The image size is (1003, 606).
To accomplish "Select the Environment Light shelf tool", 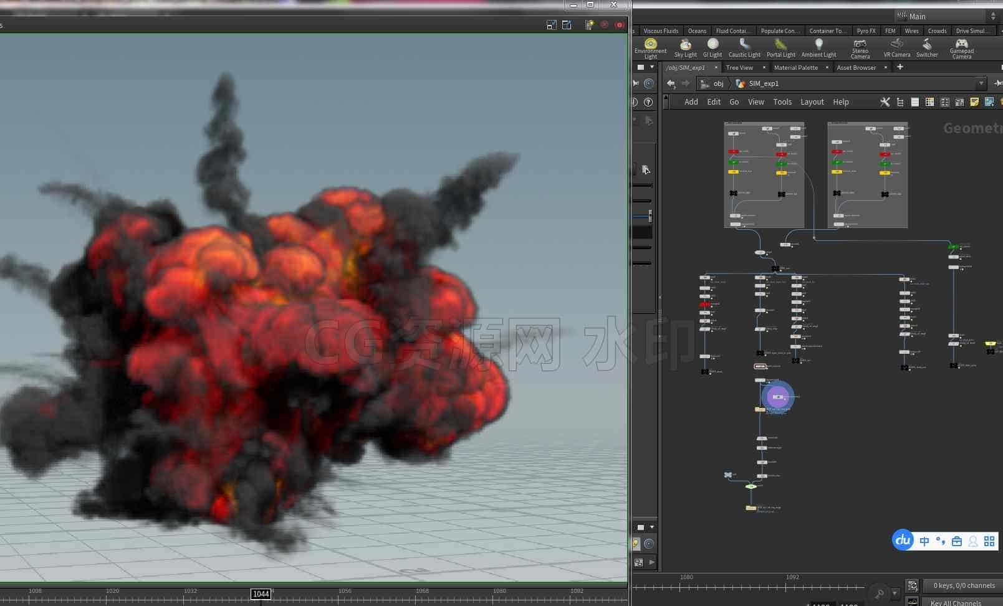I will click(x=650, y=48).
